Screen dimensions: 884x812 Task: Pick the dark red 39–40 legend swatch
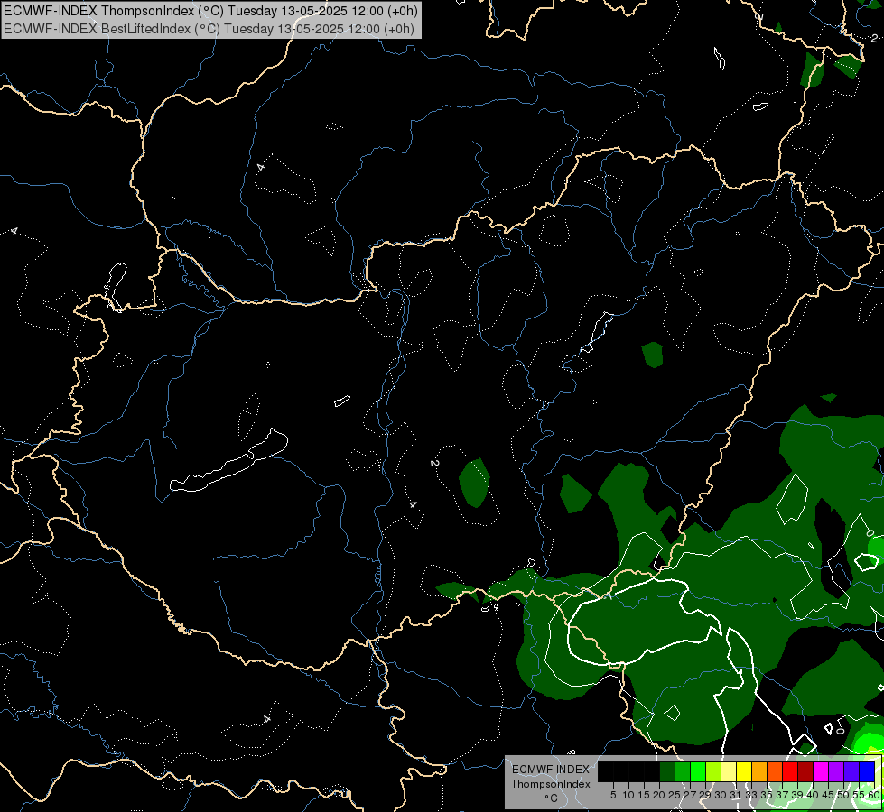point(805,771)
